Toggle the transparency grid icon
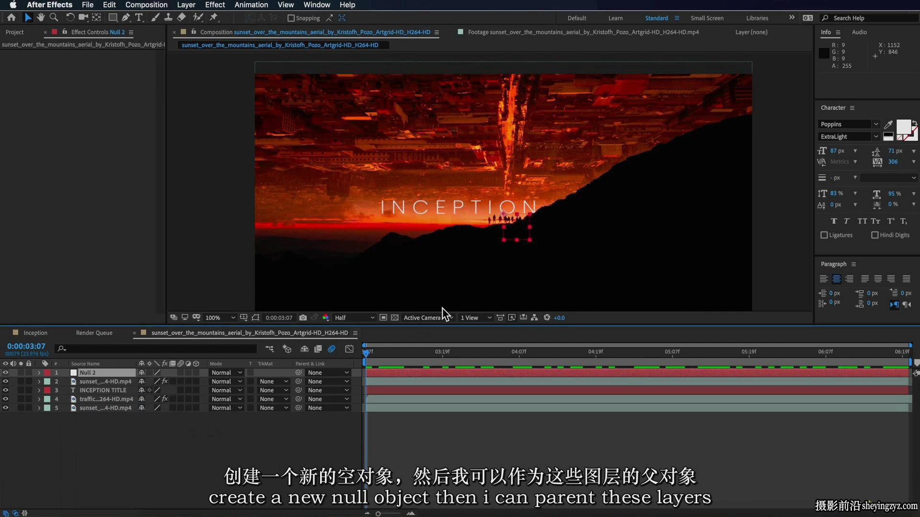Screen dimensions: 920x517 (x=394, y=317)
